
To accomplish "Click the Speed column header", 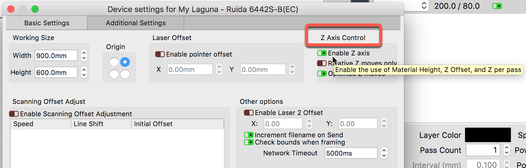I will pos(41,124).
